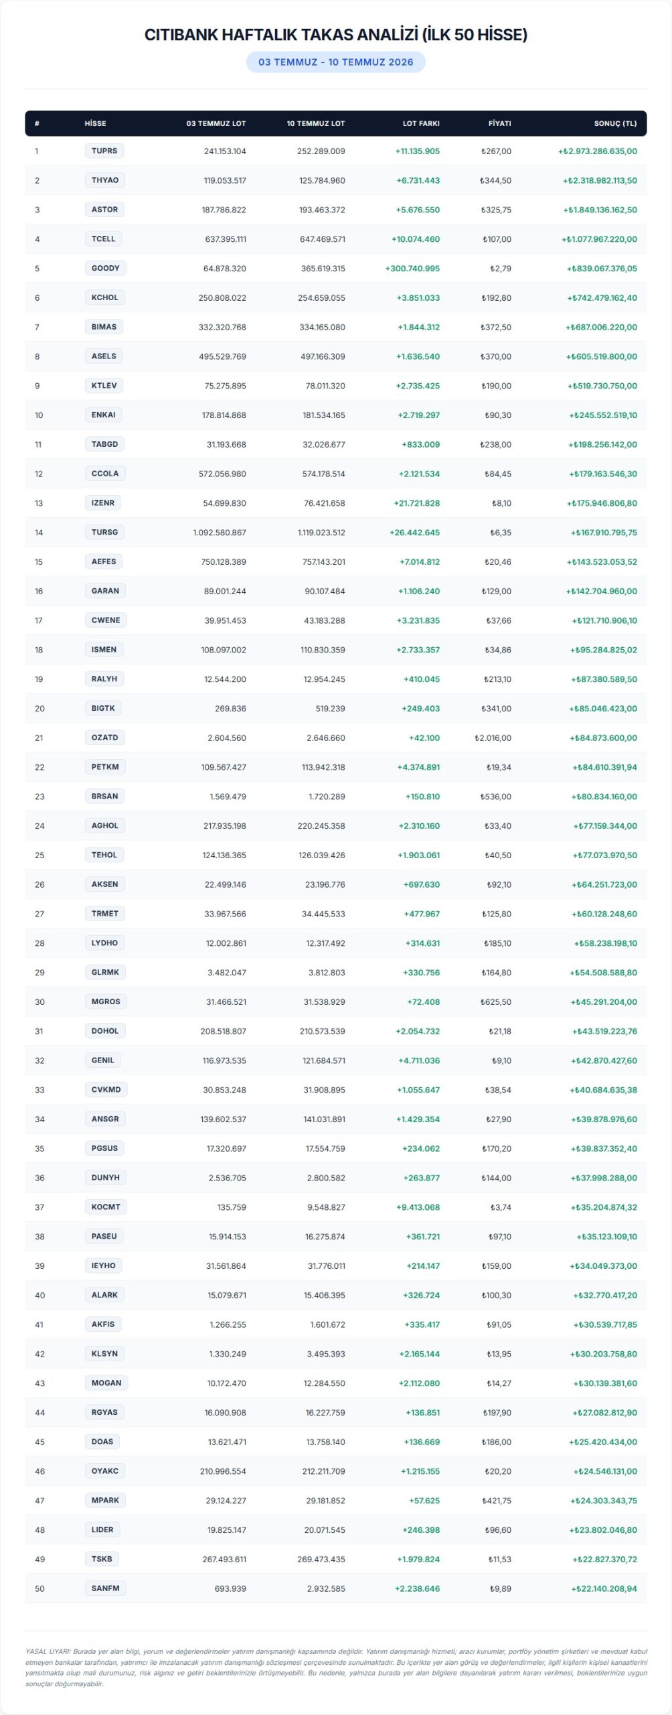The height and width of the screenshot is (1715, 672).
Task: Open the GARAN ticker badge
Action: [x=105, y=591]
